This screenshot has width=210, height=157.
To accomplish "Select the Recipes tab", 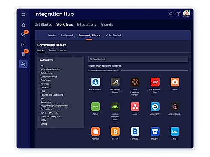I will [x=41, y=50].
